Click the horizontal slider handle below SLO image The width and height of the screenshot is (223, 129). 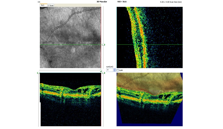click(101, 70)
